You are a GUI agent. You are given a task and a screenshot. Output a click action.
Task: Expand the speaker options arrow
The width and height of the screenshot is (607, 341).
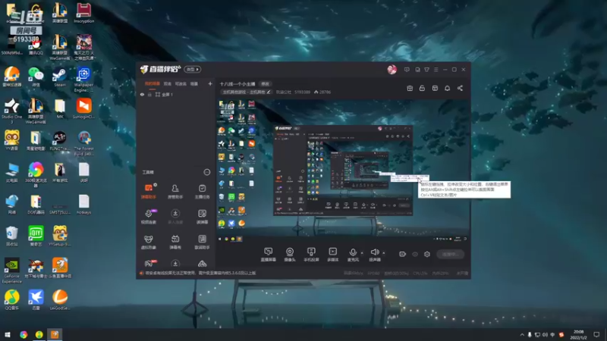pyautogui.click(x=384, y=253)
